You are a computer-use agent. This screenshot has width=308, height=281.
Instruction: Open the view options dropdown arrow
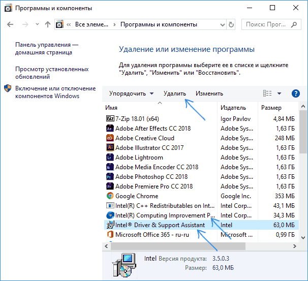[279, 93]
